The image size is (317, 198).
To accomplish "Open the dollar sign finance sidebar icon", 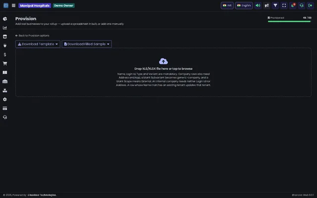I will 5,54.
